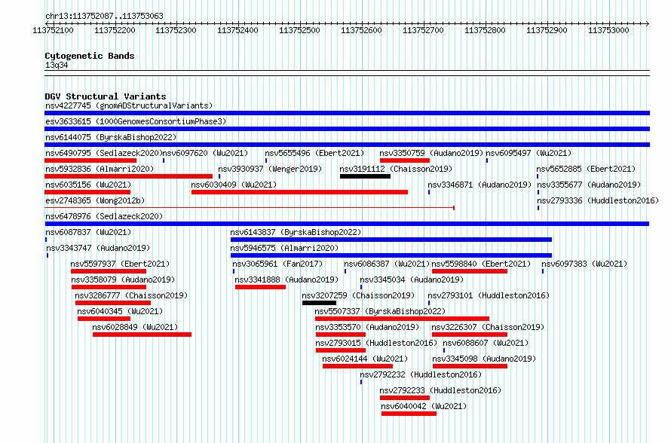Select variant nsv3226307 (Chaisson2019)
Viewport: 671px width, 443px height.
click(489, 327)
